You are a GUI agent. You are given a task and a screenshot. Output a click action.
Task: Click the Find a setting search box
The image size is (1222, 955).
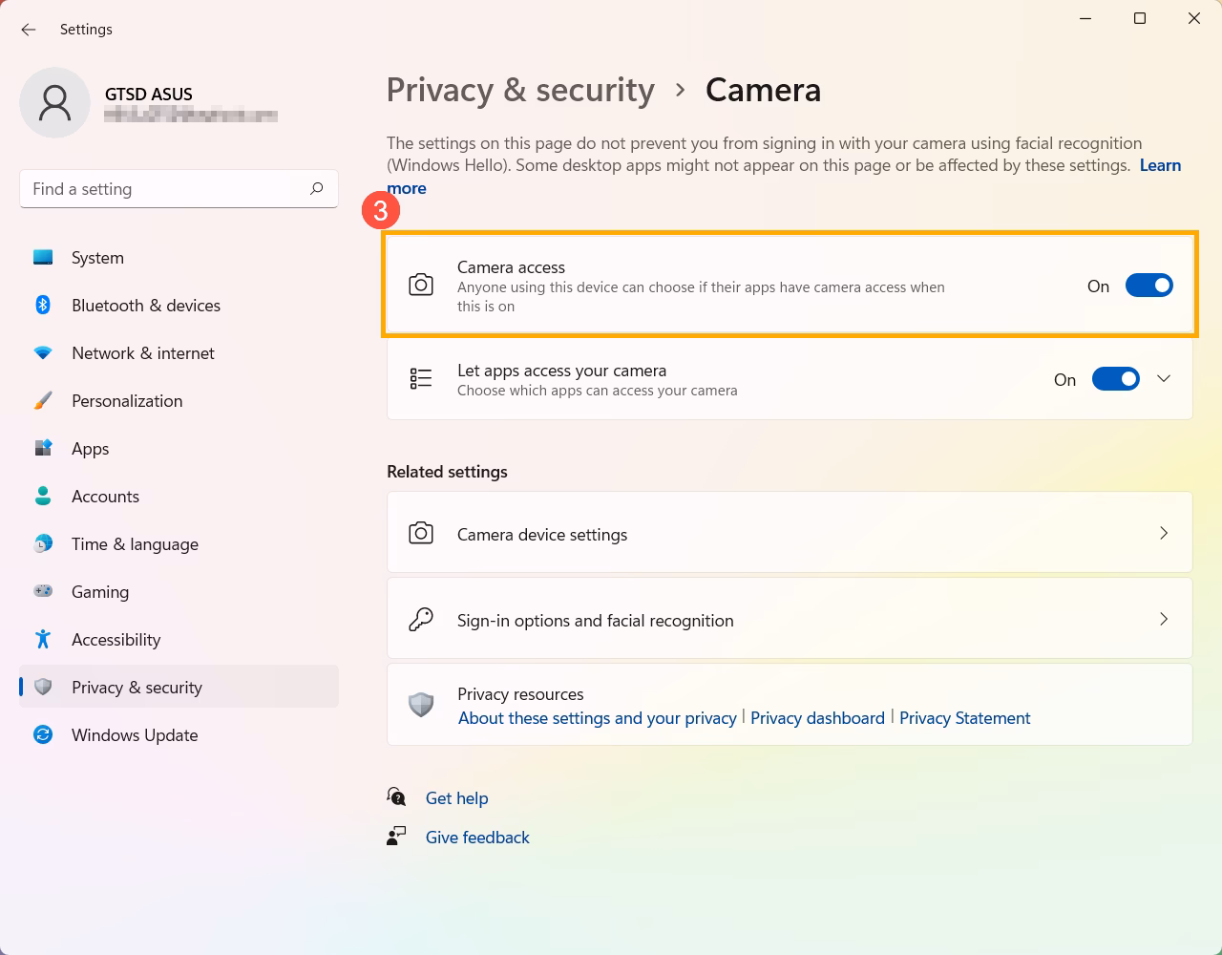coord(162,189)
